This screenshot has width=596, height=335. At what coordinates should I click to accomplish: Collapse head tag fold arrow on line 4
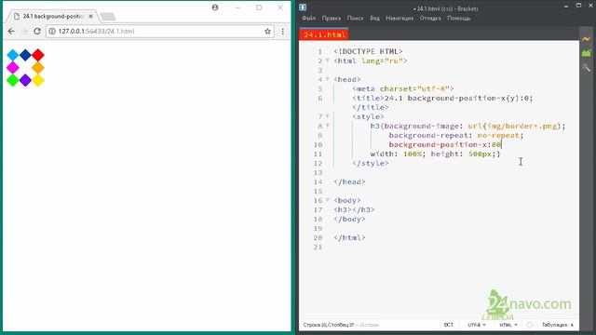[x=327, y=79]
